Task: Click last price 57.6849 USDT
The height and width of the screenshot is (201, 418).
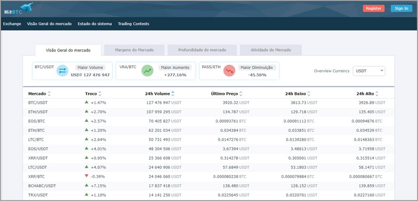Action: coord(236,167)
